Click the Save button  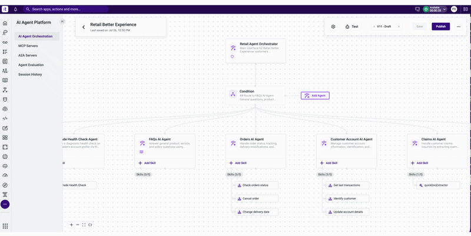click(x=419, y=26)
